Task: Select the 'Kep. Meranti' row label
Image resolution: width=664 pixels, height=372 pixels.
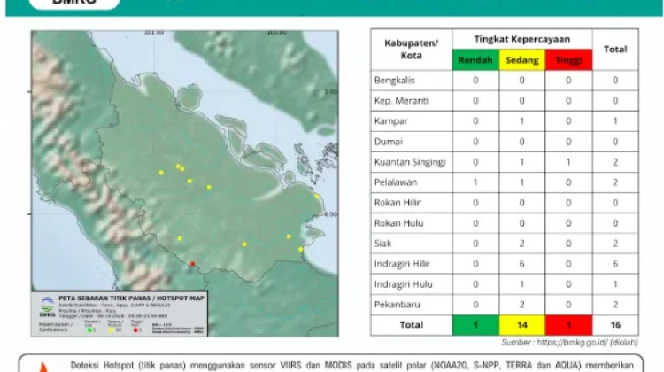Action: 401,100
